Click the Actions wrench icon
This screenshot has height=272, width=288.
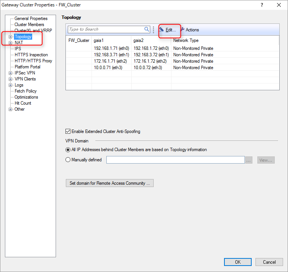[x=182, y=29]
